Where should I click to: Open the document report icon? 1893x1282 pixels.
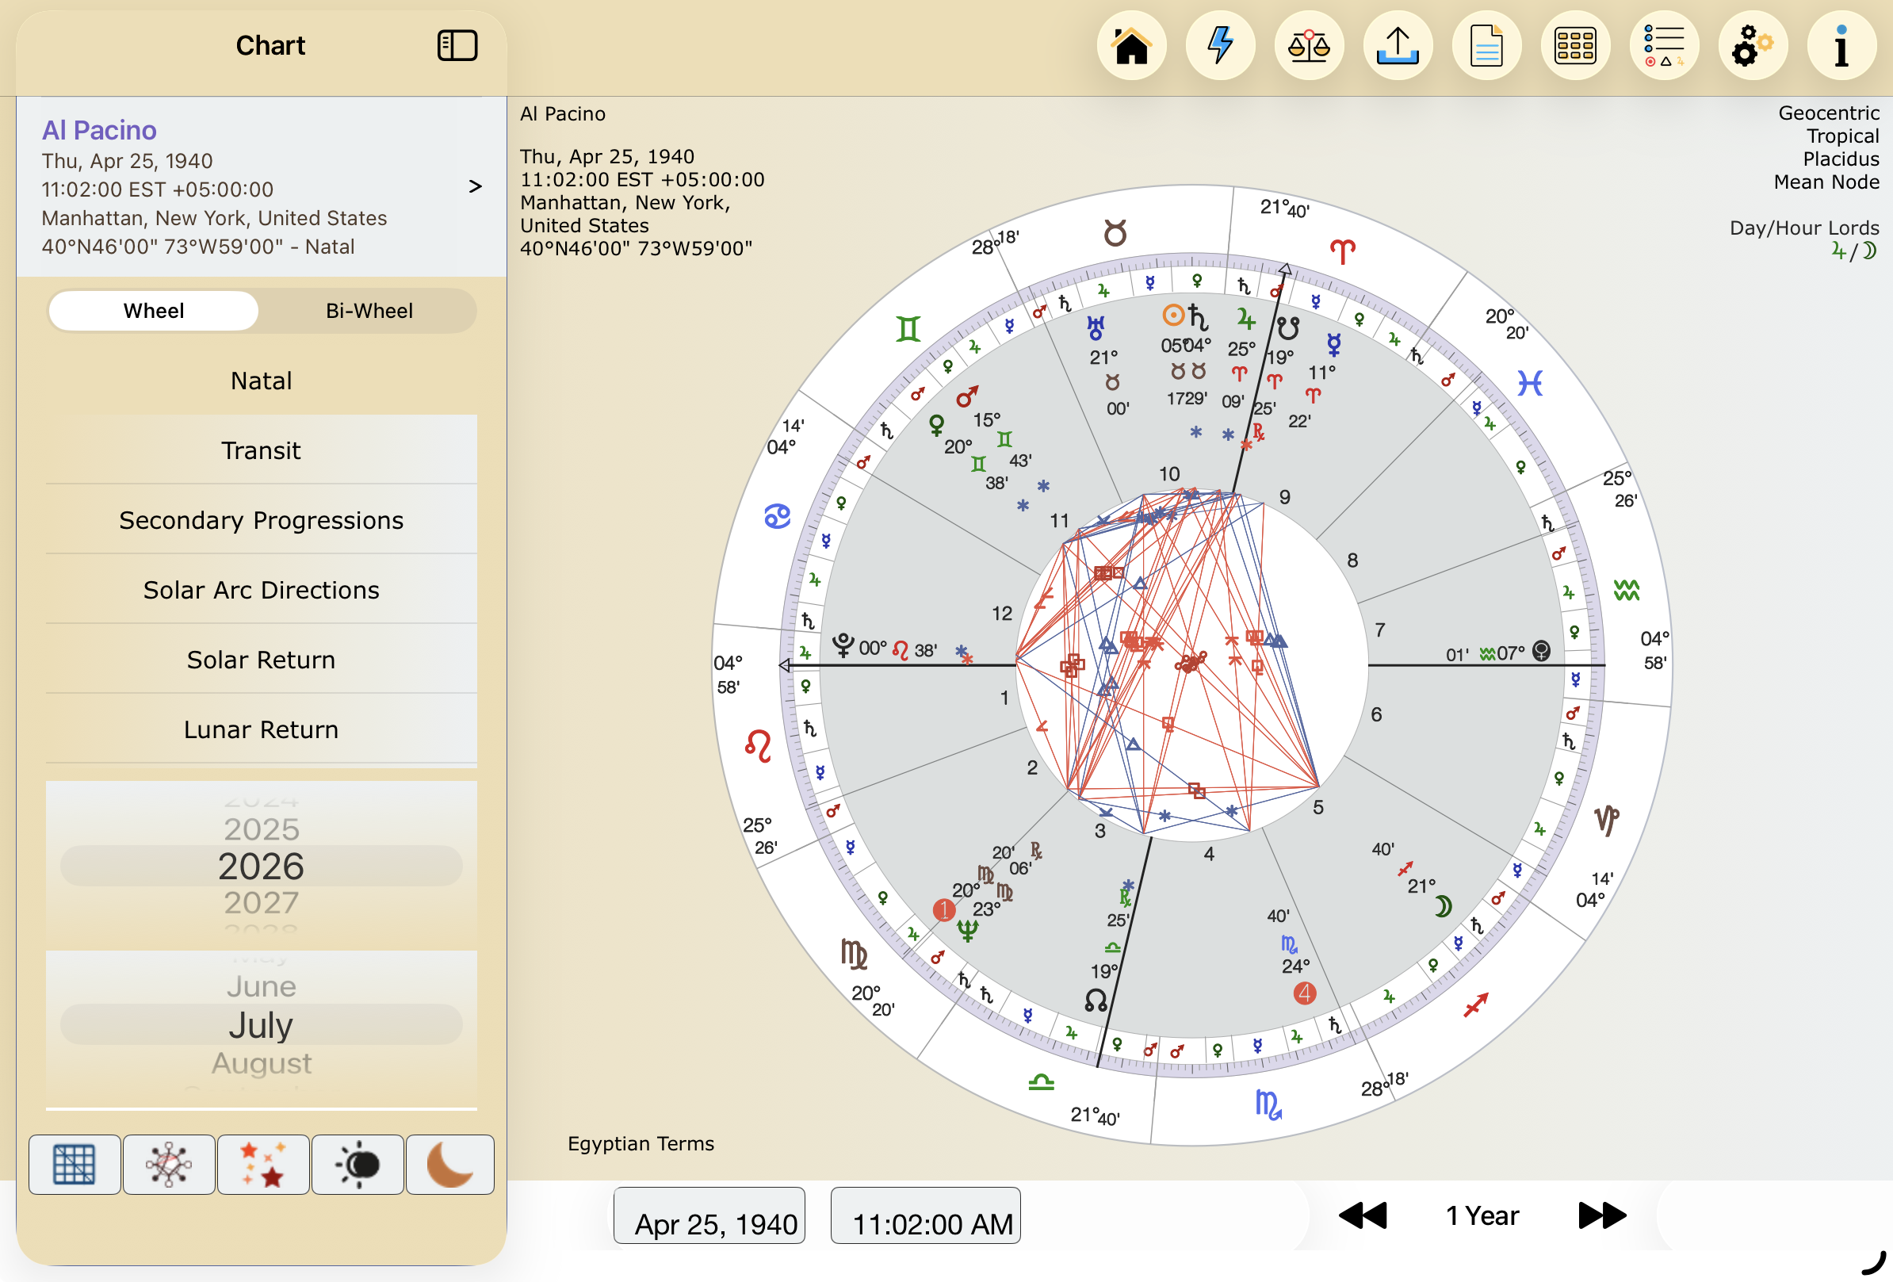click(1486, 47)
